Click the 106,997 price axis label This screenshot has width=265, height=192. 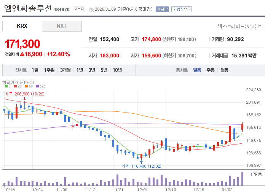(x=253, y=165)
